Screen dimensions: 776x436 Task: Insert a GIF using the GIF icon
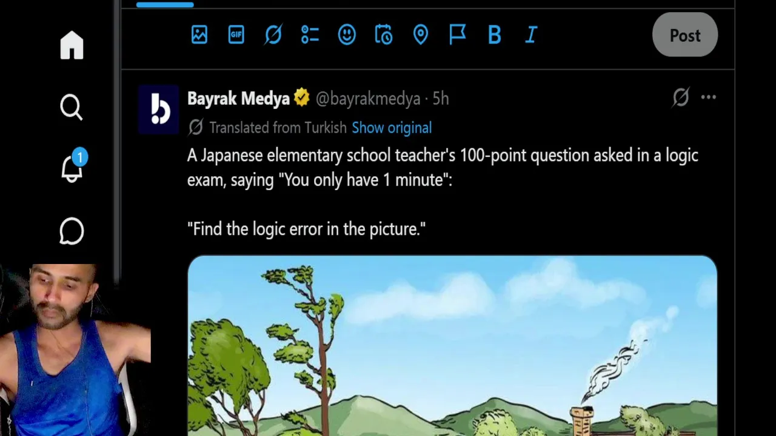coord(236,35)
